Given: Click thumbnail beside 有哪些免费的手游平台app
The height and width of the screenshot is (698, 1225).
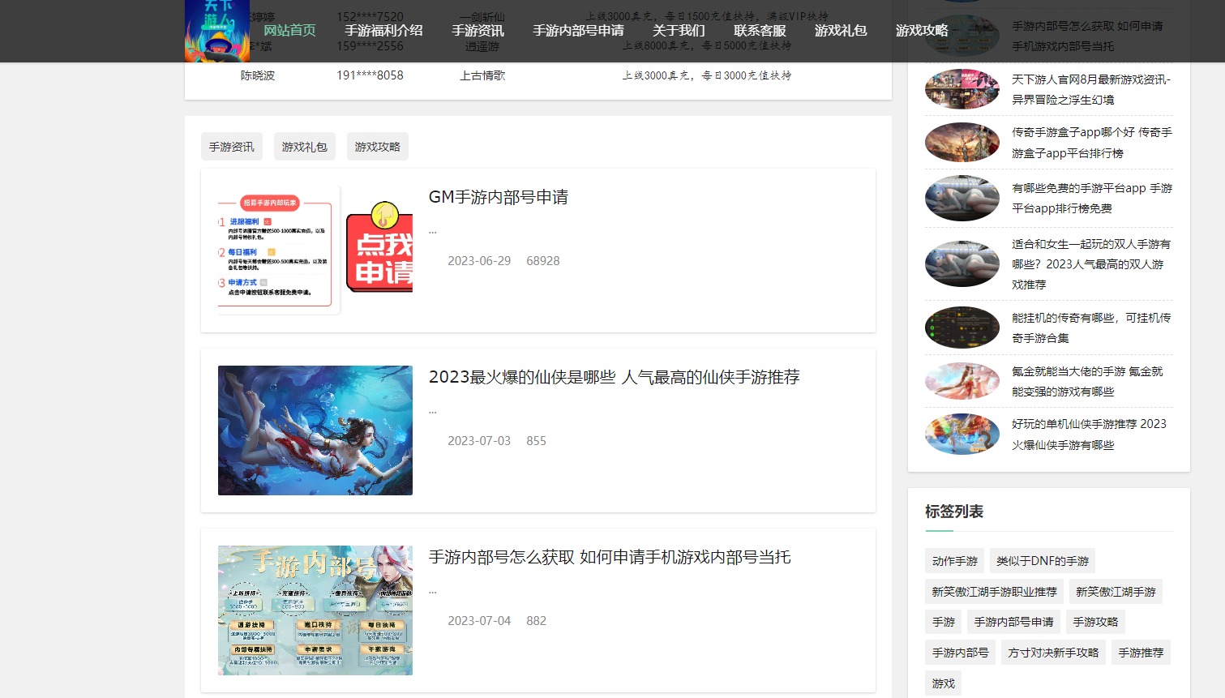Looking at the screenshot, I should [x=962, y=198].
